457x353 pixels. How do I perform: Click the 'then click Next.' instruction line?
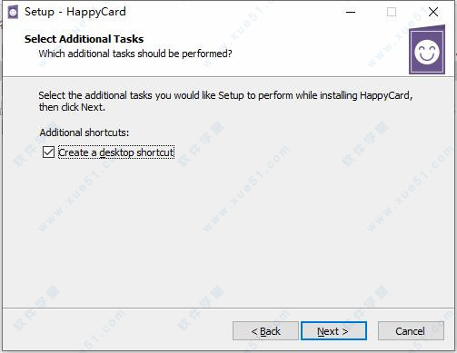[72, 107]
